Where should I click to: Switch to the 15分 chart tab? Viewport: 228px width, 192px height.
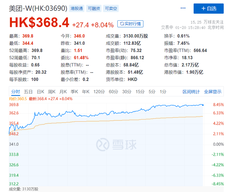coord(140,91)
